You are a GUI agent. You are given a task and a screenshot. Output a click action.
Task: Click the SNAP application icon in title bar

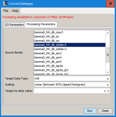(5, 4)
